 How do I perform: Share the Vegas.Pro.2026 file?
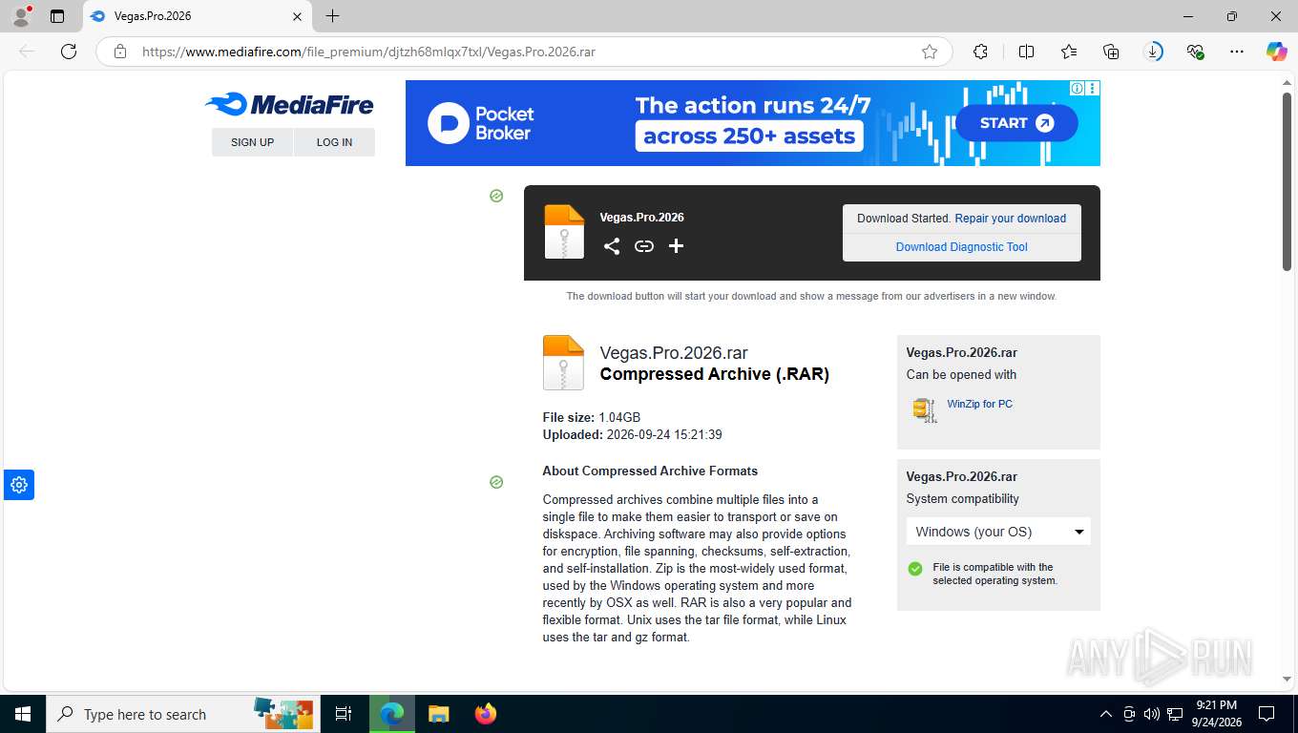click(612, 246)
